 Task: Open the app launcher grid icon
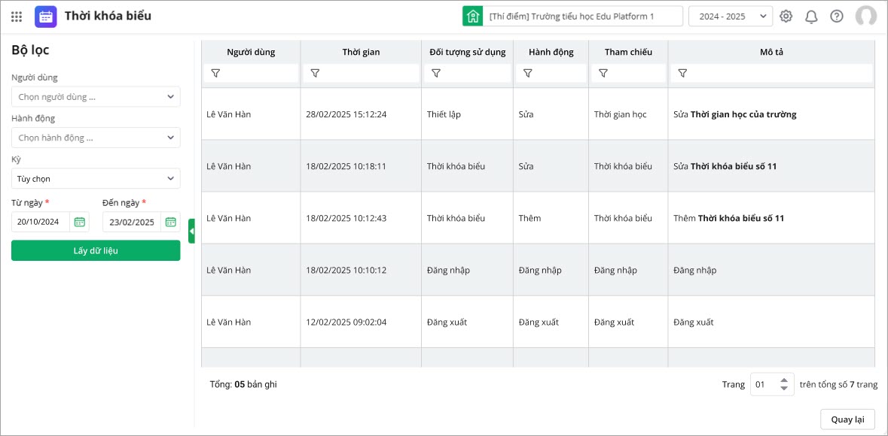pos(17,16)
